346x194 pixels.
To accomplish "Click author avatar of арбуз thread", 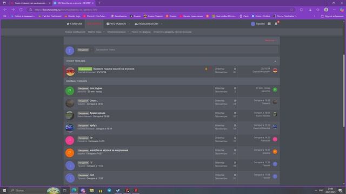I will (x=70, y=128).
